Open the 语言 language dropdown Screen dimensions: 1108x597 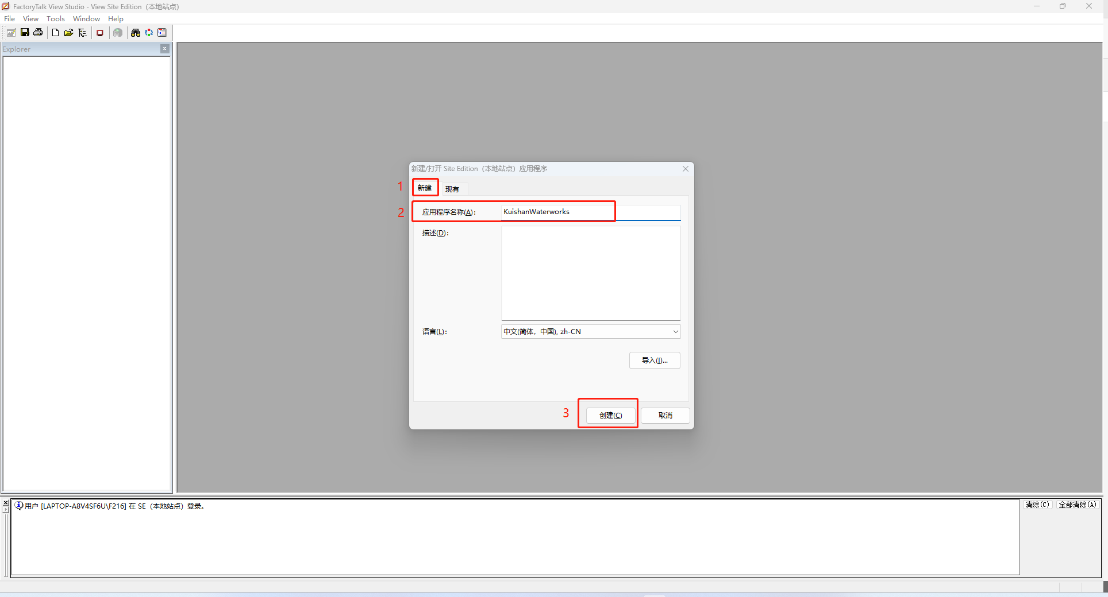tap(591, 332)
